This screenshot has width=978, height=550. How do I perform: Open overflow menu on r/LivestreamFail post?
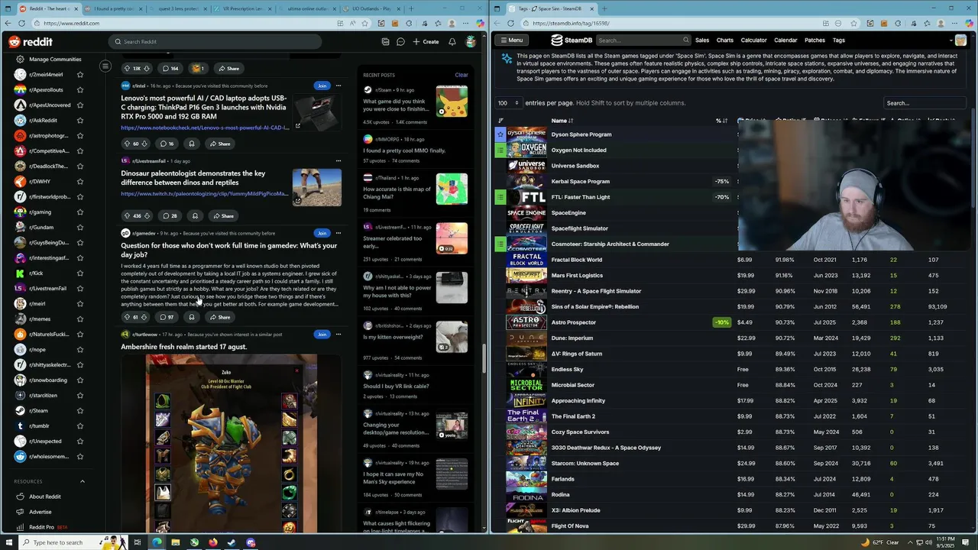[x=338, y=160]
